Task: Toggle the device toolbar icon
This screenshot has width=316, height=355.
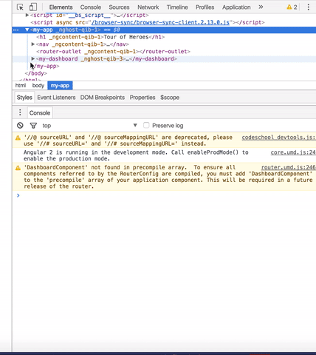Action: pyautogui.click(x=33, y=7)
